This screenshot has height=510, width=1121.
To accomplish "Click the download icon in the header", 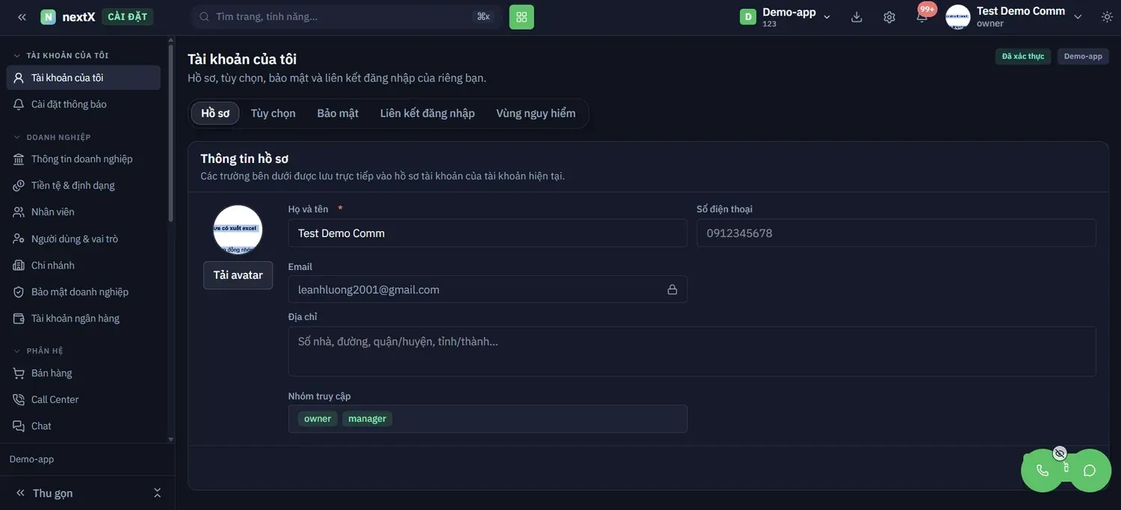I will [x=856, y=16].
